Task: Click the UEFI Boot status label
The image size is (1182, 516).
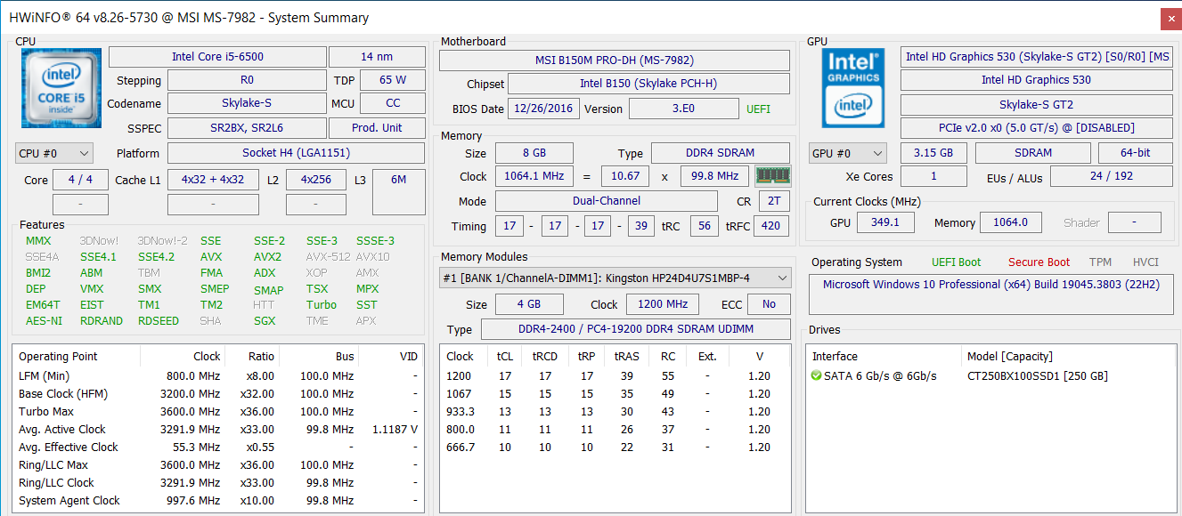Action: pyautogui.click(x=956, y=262)
